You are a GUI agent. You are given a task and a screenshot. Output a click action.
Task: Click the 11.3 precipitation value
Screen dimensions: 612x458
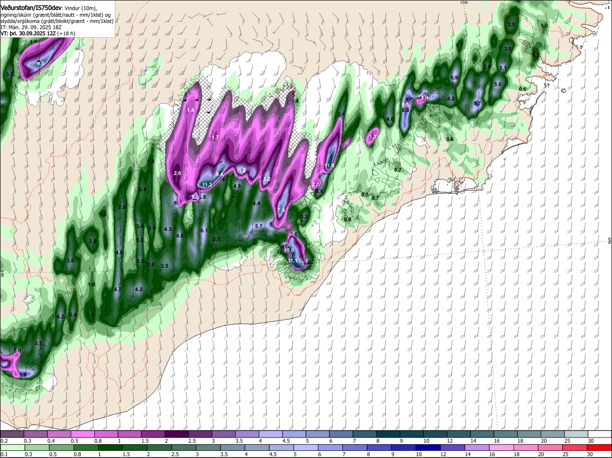pos(207,185)
